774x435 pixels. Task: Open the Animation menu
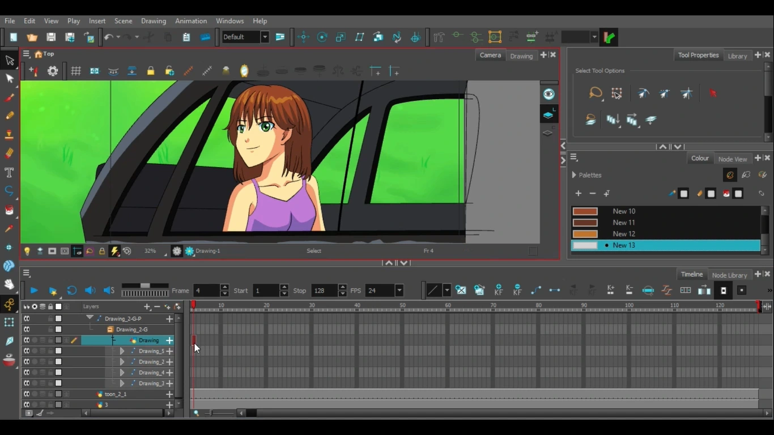click(191, 21)
